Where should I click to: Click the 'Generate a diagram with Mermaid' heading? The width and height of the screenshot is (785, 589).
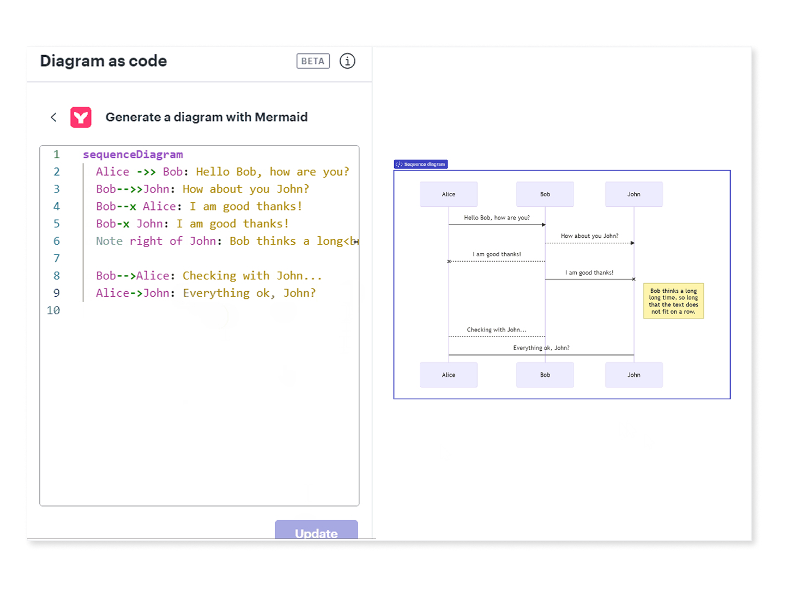[x=206, y=117]
